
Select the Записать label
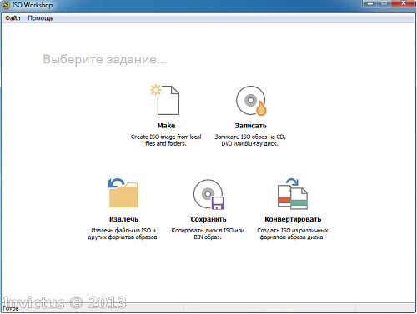250,126
